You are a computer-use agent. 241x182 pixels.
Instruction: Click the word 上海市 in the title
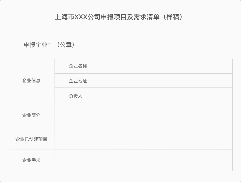[64, 17]
